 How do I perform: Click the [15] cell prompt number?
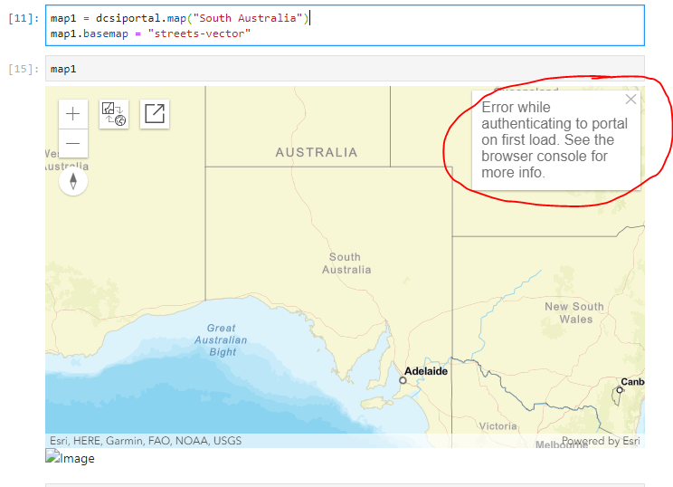point(24,69)
